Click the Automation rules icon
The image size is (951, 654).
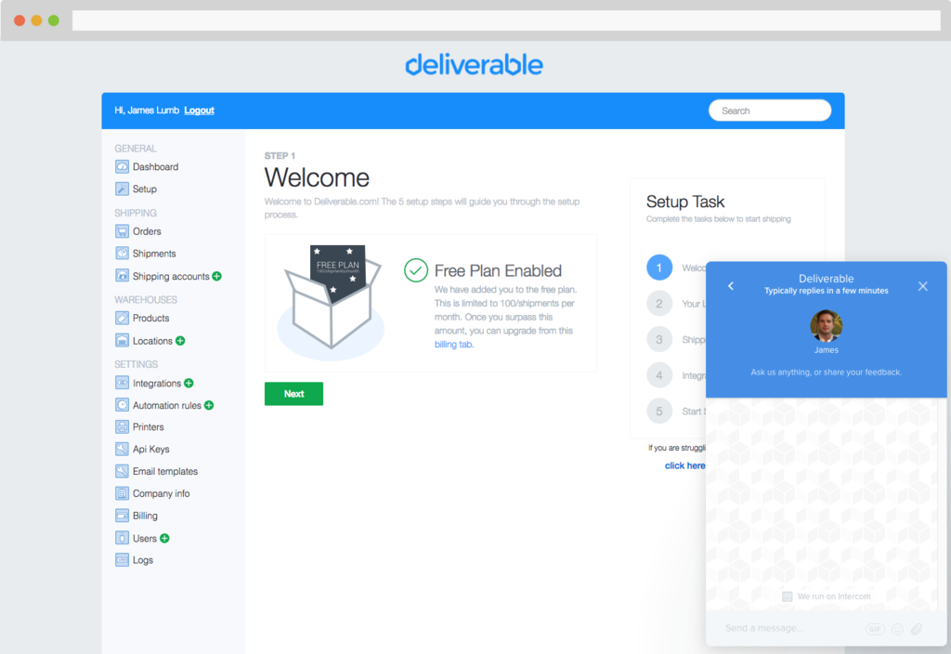(x=122, y=405)
